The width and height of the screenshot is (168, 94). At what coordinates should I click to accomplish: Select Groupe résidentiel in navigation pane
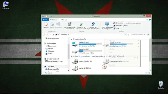tap(51, 59)
